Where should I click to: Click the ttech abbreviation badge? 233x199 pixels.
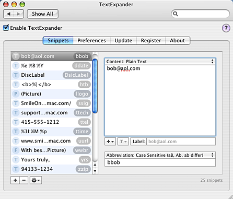coord(82,113)
